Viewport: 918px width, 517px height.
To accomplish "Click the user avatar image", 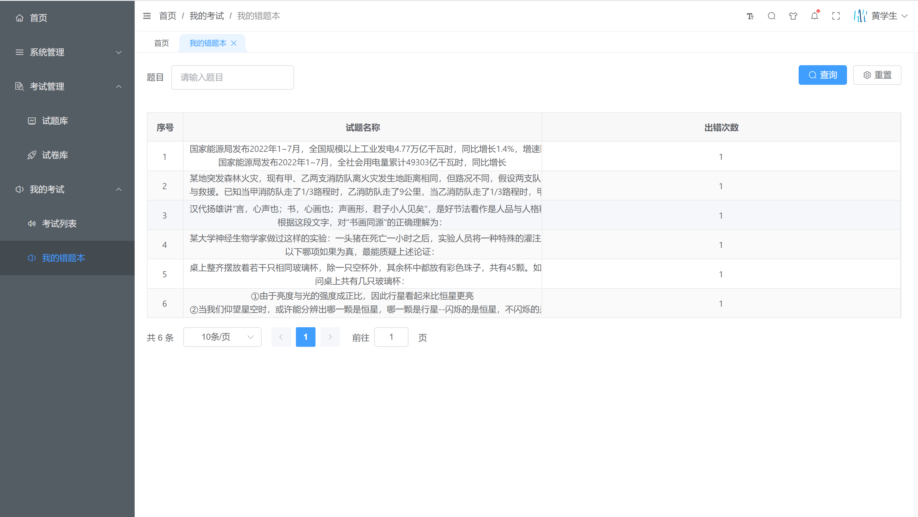I will click(860, 16).
